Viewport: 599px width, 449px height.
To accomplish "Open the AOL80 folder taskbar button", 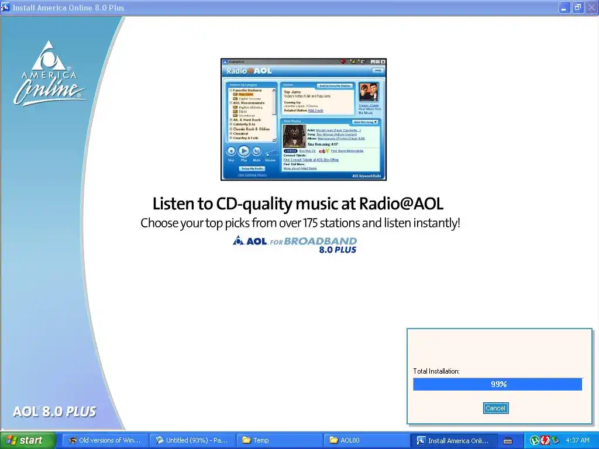I will click(366, 440).
